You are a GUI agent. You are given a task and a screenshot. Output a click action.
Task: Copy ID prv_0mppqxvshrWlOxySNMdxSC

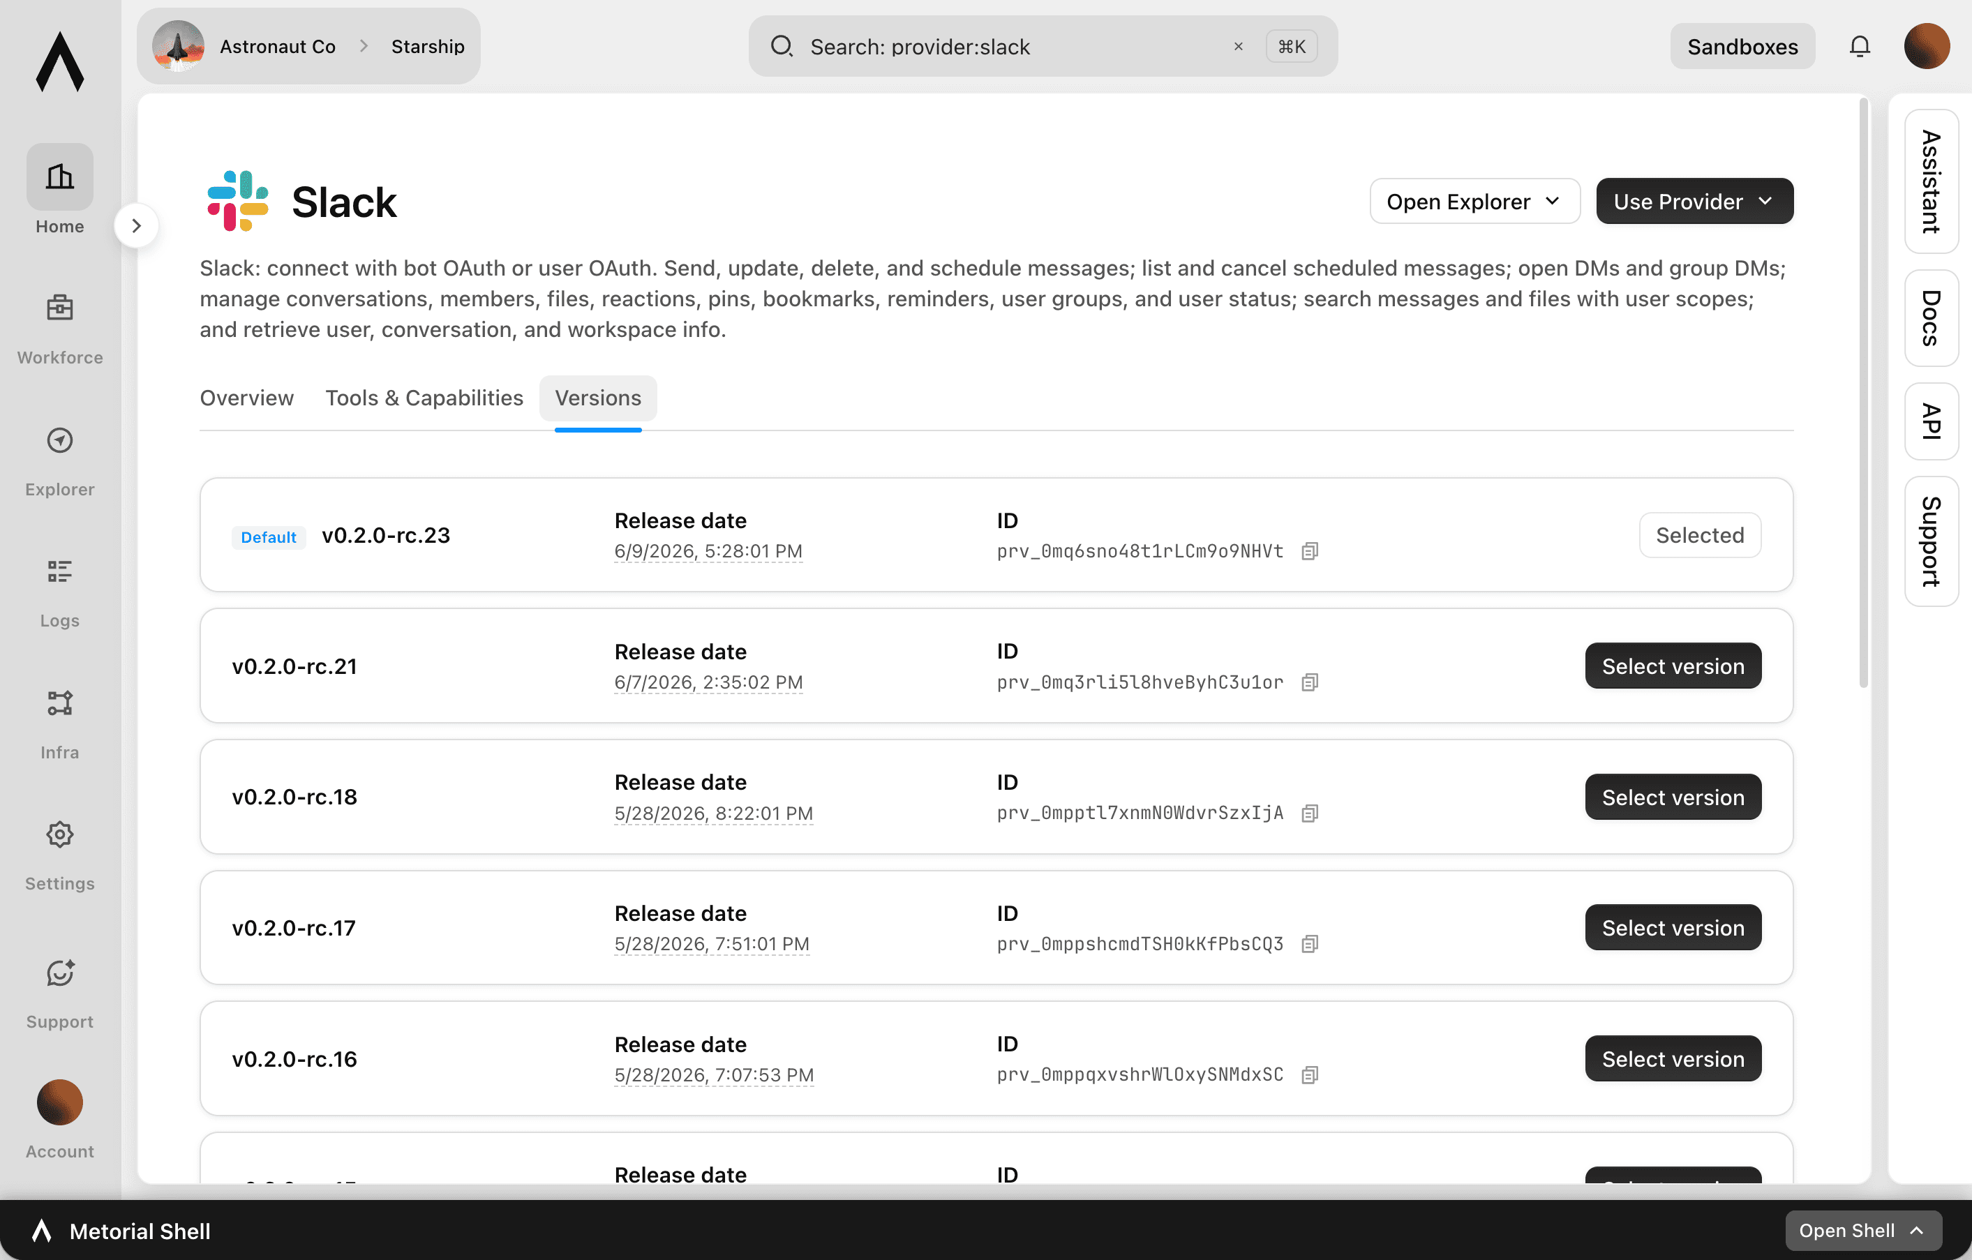coord(1310,1075)
